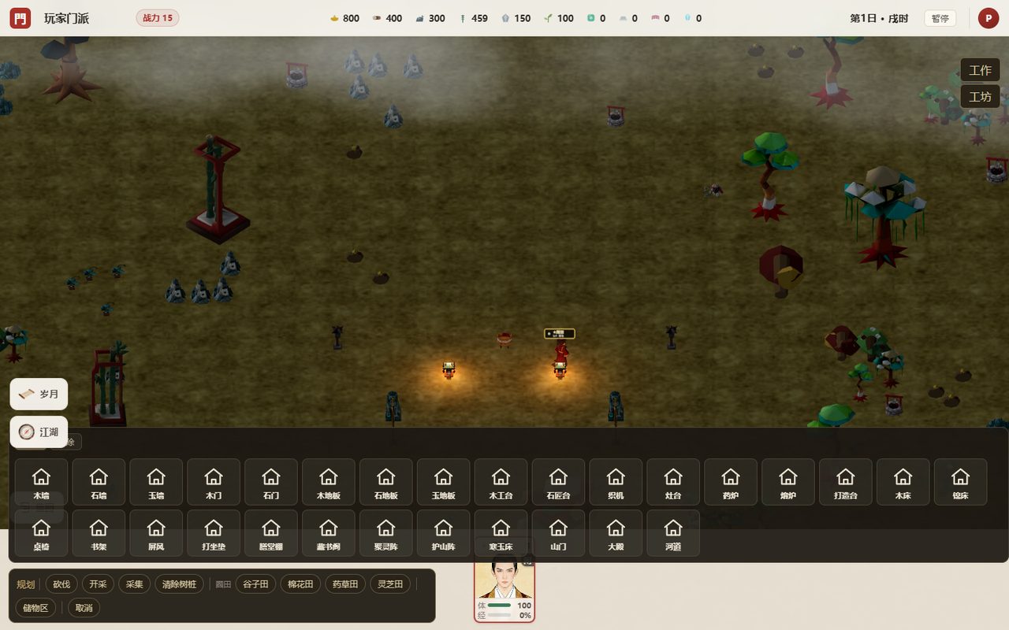Select the 木床 wooden bed
The height and width of the screenshot is (630, 1009).
pos(904,482)
